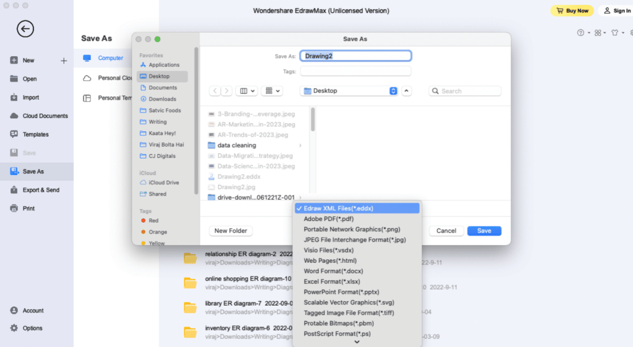Select Desktop in Favorites sidebar
The image size is (633, 347).
tap(163, 76)
